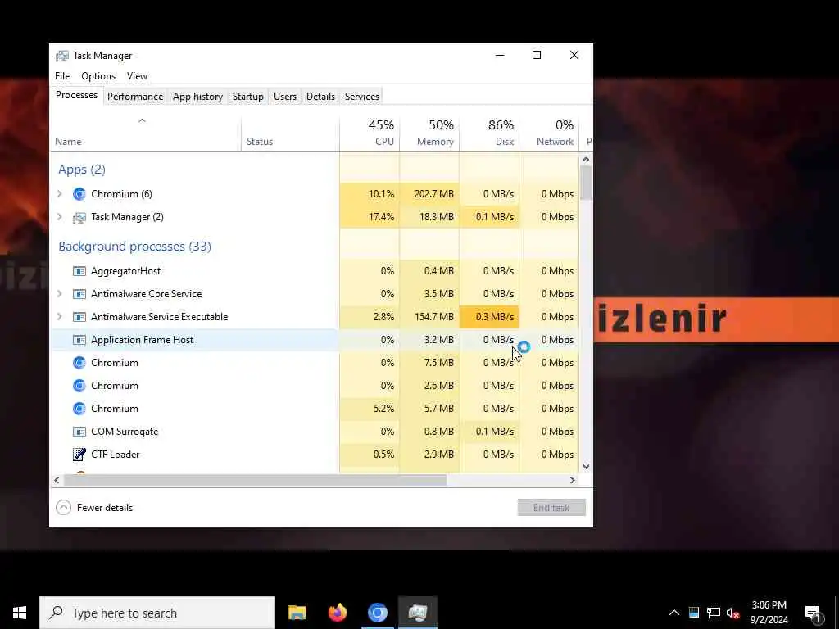Click the Chromium icon with 7.5 MB memory

point(79,363)
